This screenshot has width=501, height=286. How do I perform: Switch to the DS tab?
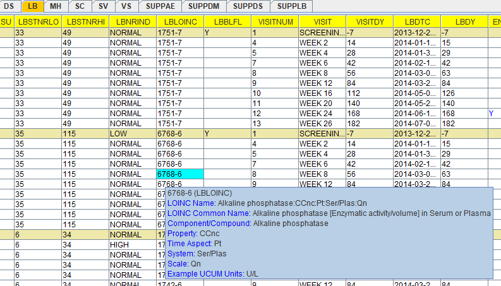[8, 6]
